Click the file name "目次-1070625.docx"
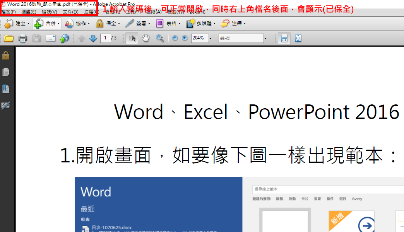 112,228
